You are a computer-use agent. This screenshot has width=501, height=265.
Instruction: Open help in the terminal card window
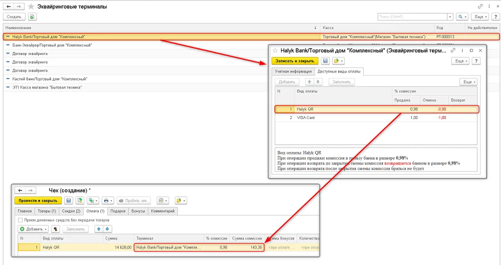476,61
